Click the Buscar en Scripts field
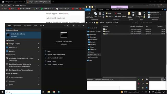 [x=152, y=23]
